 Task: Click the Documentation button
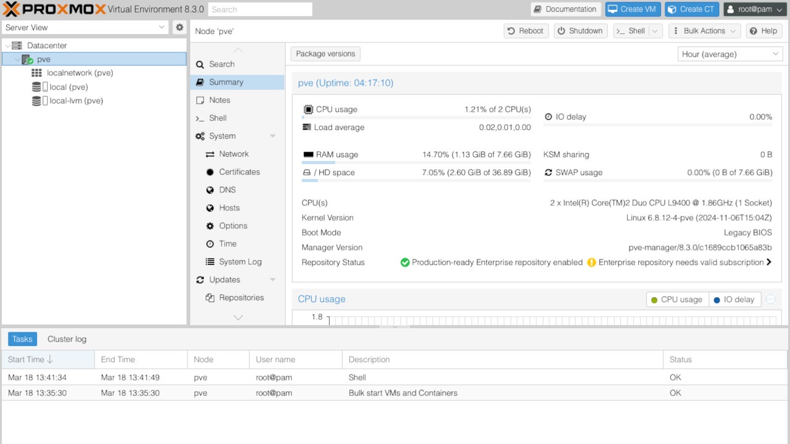point(566,9)
